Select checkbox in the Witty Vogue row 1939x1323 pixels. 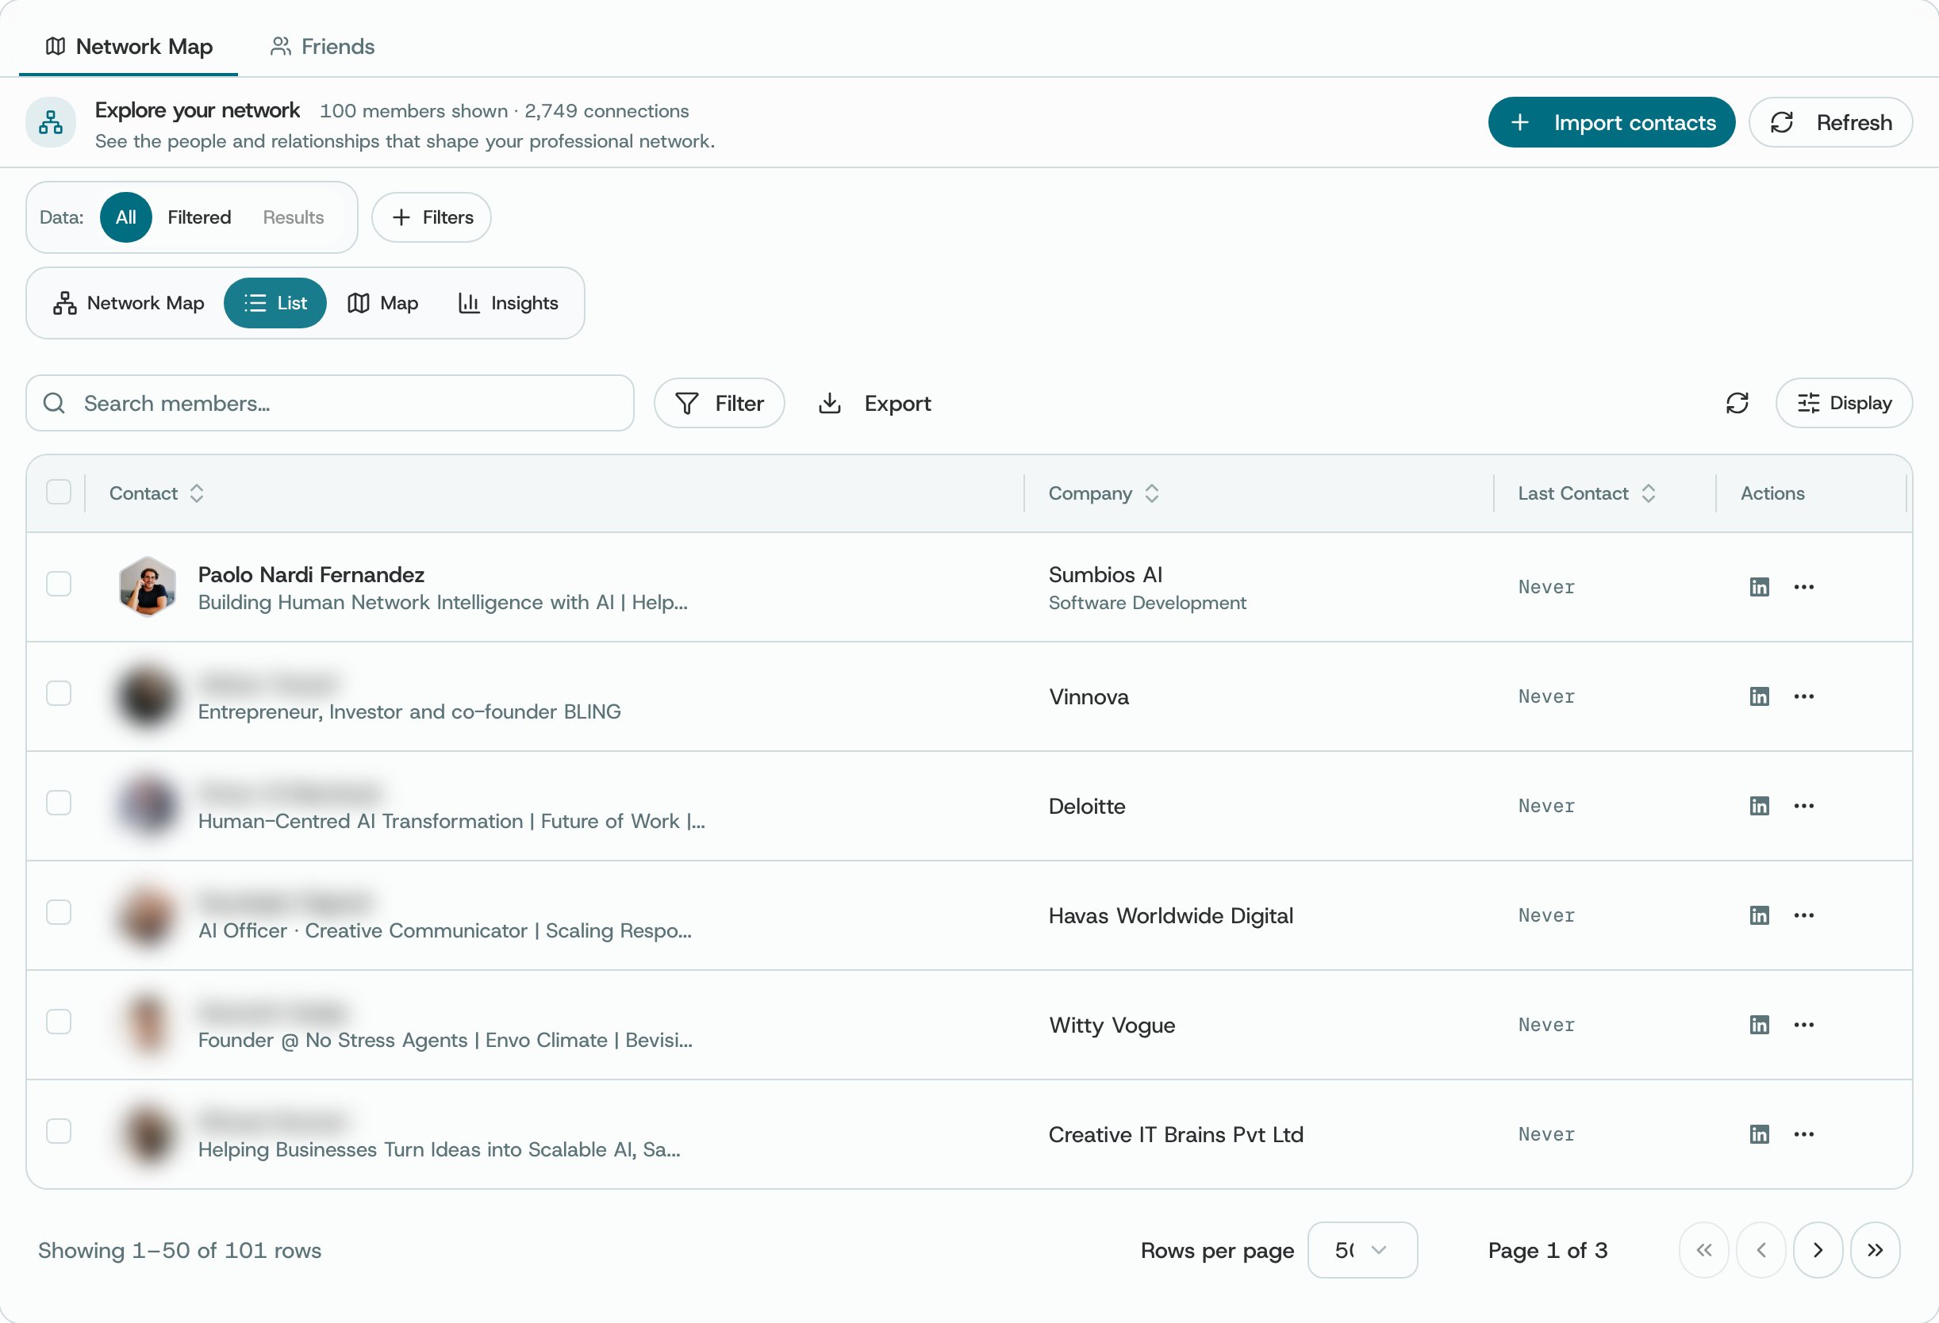59,1021
